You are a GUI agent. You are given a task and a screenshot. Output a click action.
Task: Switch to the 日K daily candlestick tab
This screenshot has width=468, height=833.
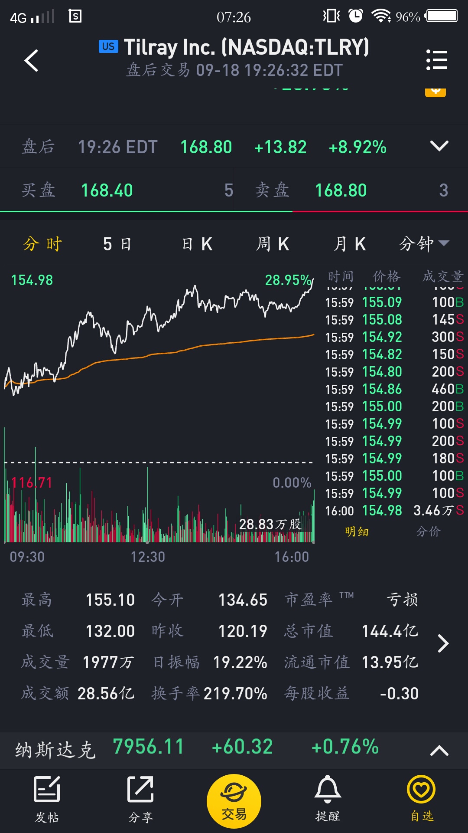197,244
